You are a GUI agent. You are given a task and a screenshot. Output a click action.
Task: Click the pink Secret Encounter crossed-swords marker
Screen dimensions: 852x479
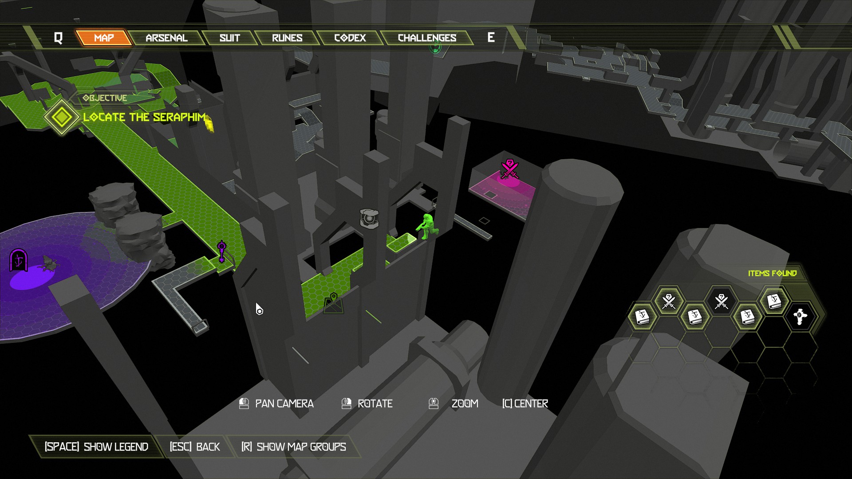(509, 169)
